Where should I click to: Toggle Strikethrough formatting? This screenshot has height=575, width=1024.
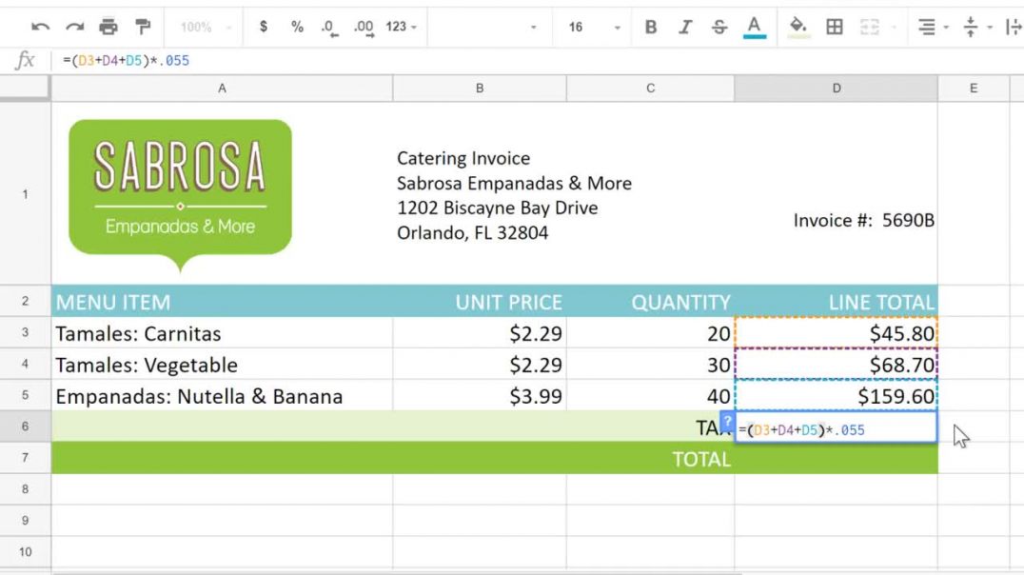coord(719,27)
